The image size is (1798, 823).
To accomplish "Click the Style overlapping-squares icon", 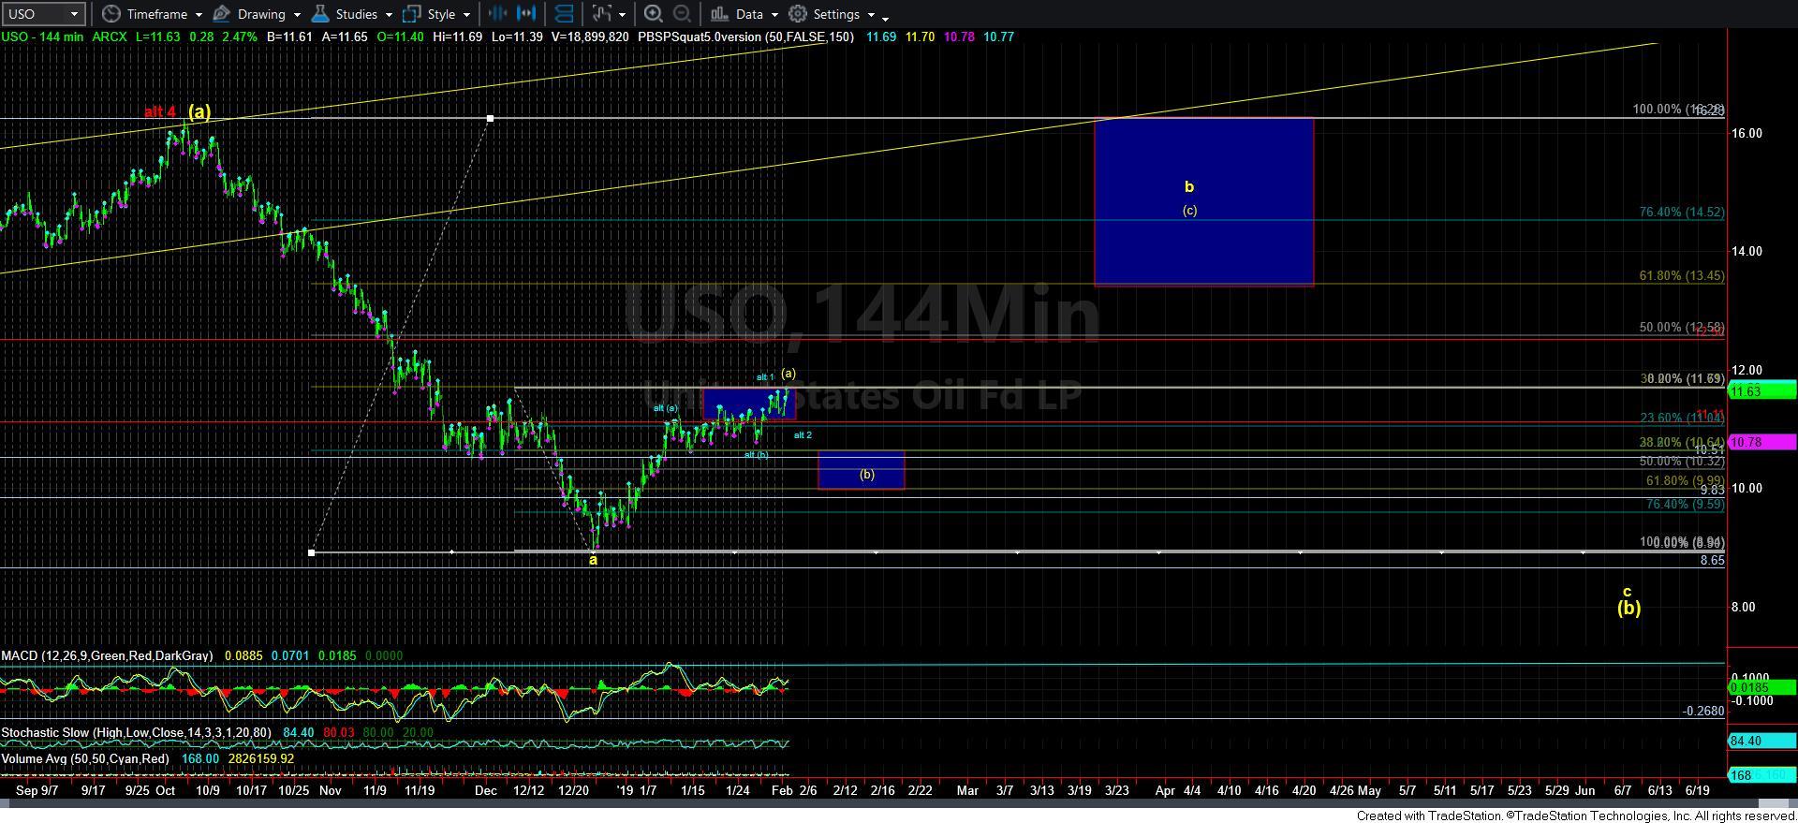I will pyautogui.click(x=411, y=14).
